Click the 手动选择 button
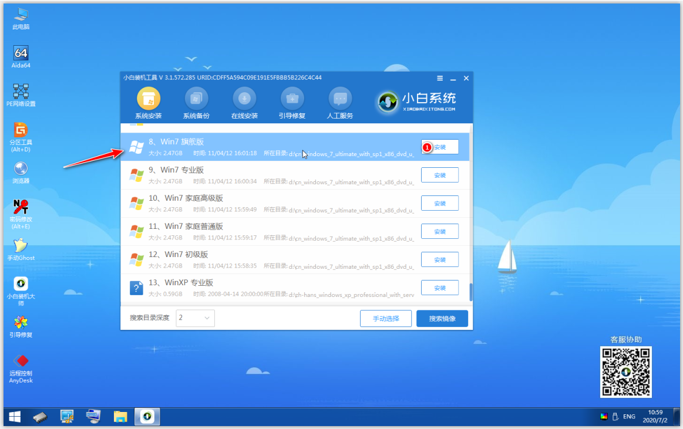Screen dimensions: 683x429 click(386, 319)
